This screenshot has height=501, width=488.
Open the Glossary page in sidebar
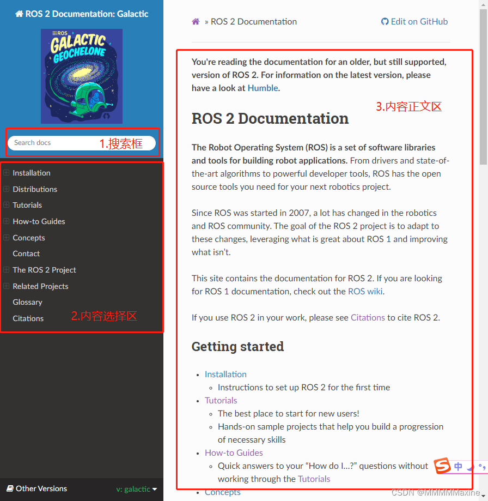point(27,302)
